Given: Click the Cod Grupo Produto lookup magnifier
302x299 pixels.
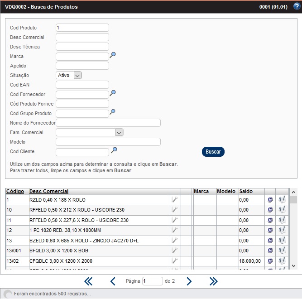Looking at the screenshot, I should click(113, 112).
